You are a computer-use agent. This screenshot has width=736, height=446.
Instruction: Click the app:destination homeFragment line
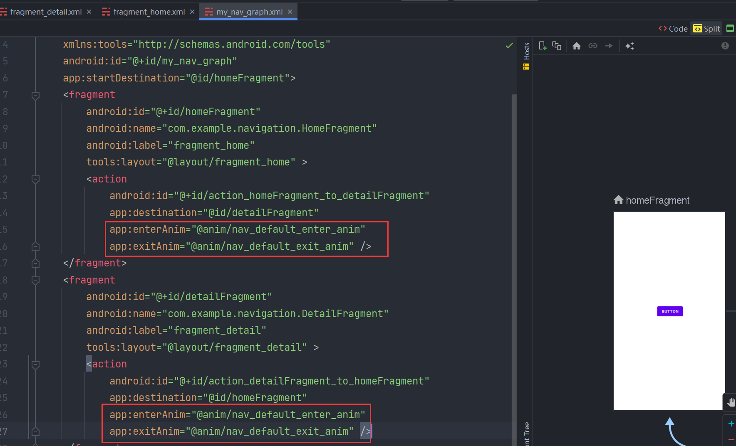click(208, 398)
